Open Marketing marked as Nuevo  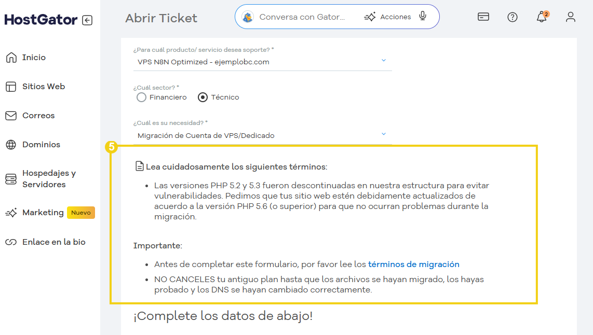(x=43, y=212)
